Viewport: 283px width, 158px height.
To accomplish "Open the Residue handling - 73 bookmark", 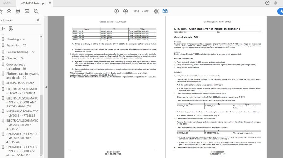I will pos(20,52).
